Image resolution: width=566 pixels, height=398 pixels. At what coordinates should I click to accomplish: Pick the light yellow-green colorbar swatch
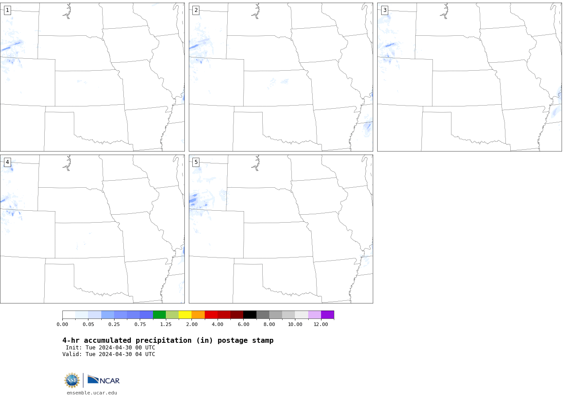pos(172,315)
